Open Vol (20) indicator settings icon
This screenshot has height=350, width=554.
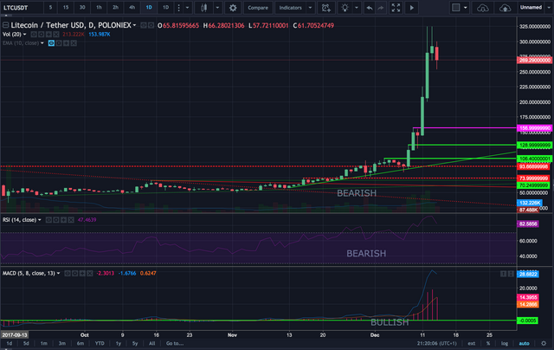point(42,35)
